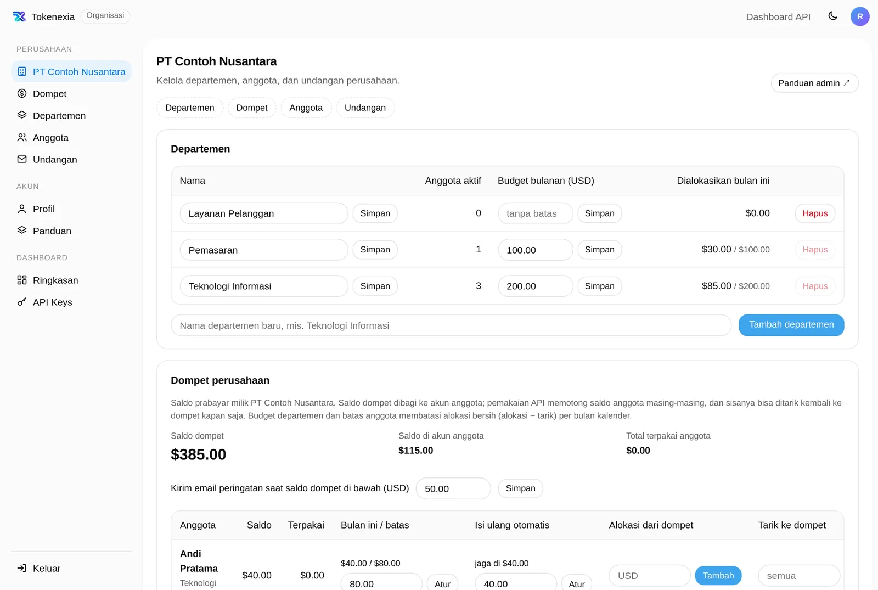
Task: Click the Organisasi badge
Action: pos(105,16)
